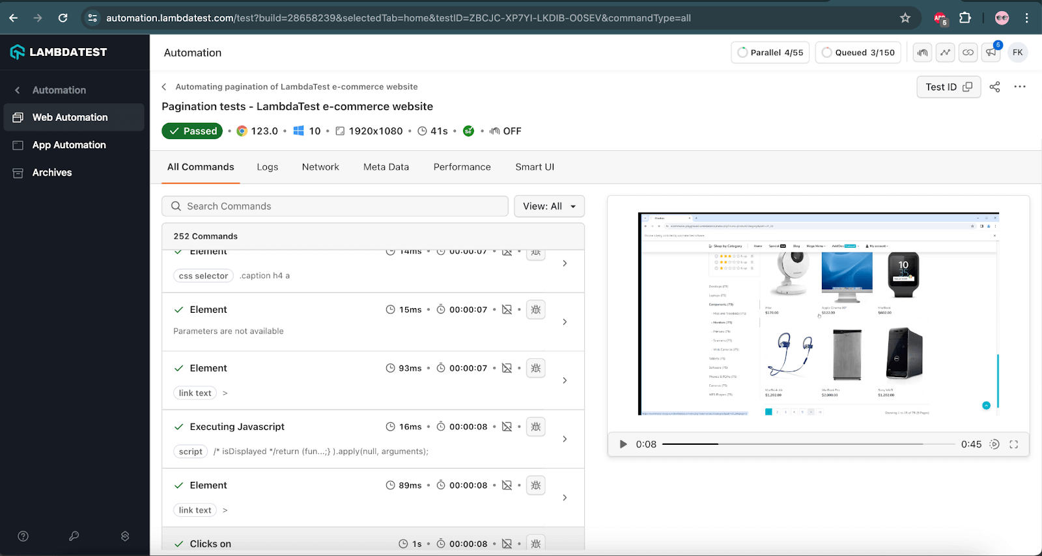Open the Meta Data tab
The height and width of the screenshot is (556, 1042).
(386, 167)
